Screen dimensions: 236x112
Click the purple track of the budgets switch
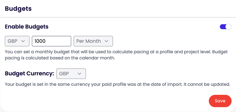[x=223, y=27]
